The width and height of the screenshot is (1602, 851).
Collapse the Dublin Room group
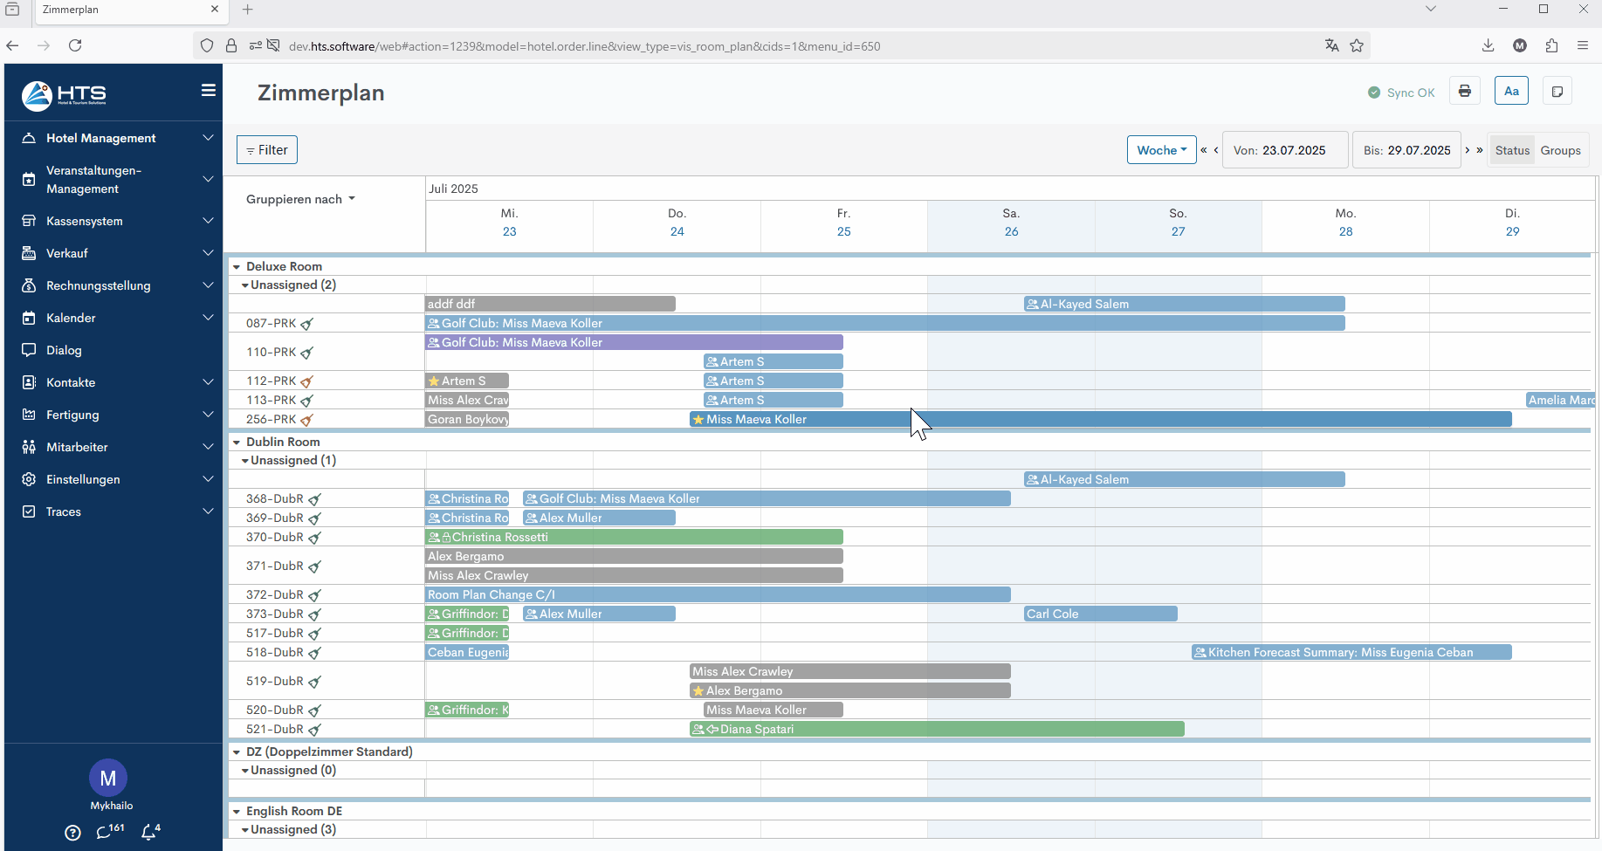(237, 443)
